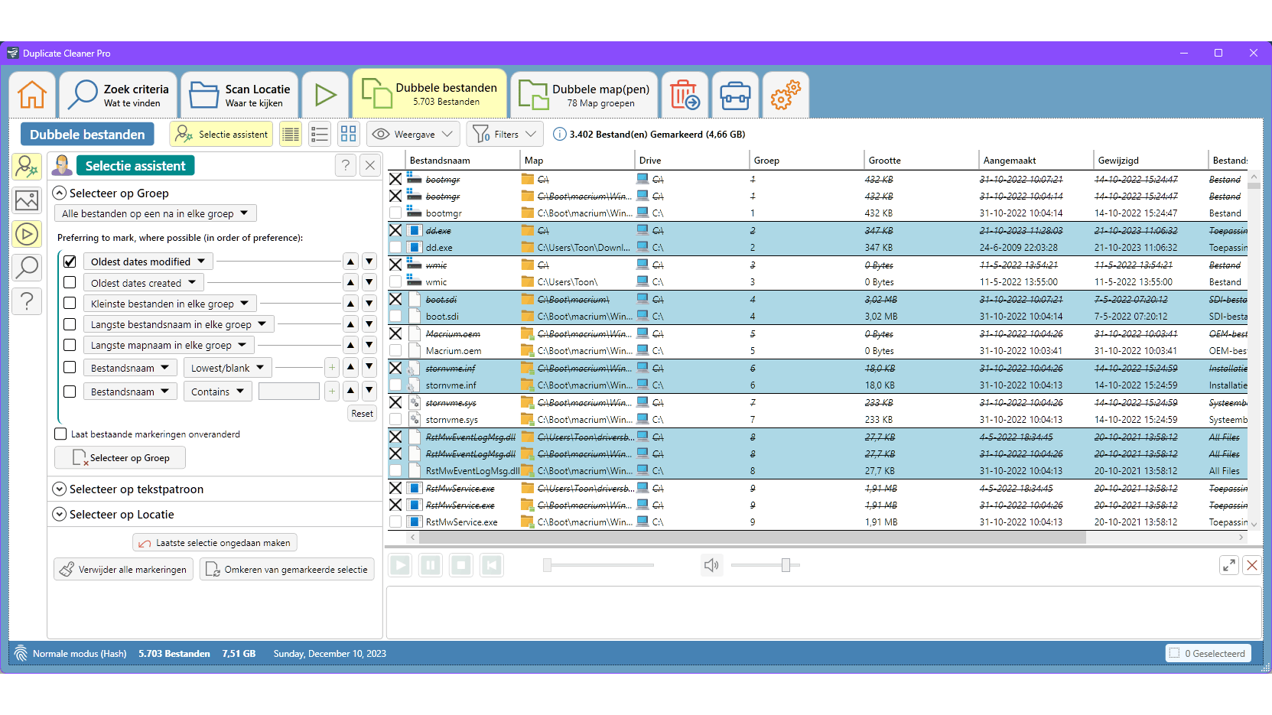Start the scan with the play icon
The width and height of the screenshot is (1272, 715).
(326, 95)
